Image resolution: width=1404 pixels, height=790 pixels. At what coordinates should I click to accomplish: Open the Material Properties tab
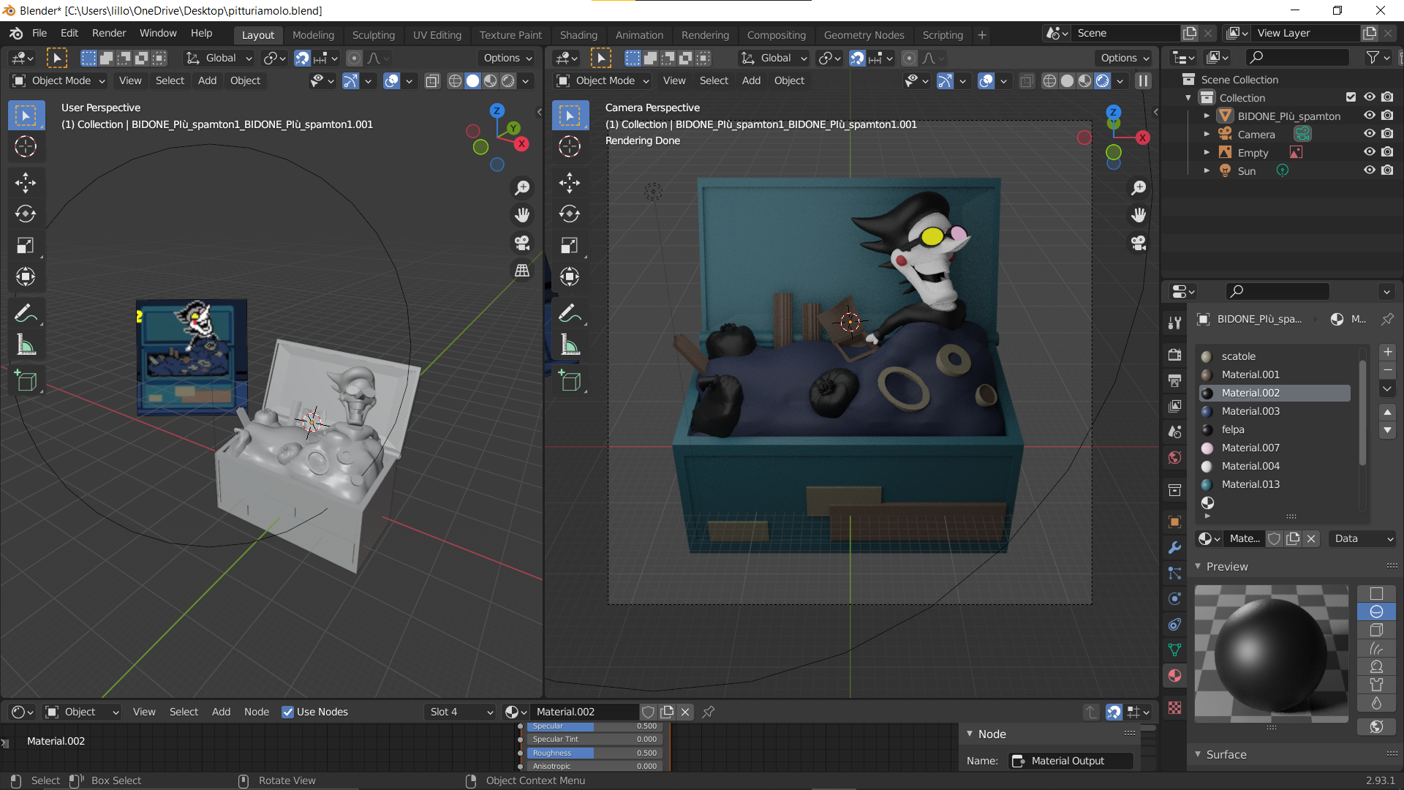(x=1174, y=675)
